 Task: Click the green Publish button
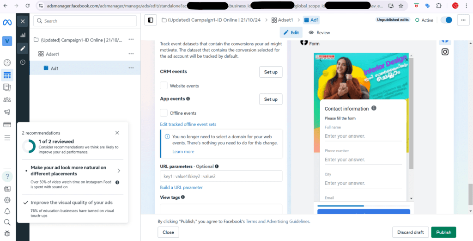(443, 232)
